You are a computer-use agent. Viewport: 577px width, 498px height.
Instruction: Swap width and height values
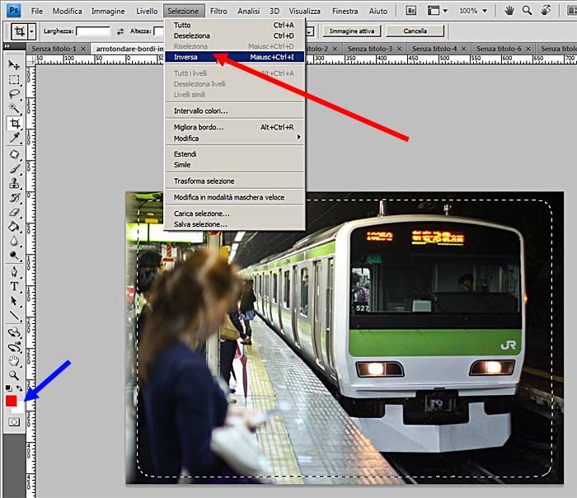pos(120,31)
